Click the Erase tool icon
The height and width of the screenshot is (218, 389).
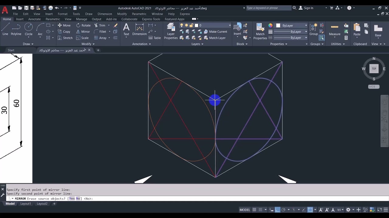115,25
